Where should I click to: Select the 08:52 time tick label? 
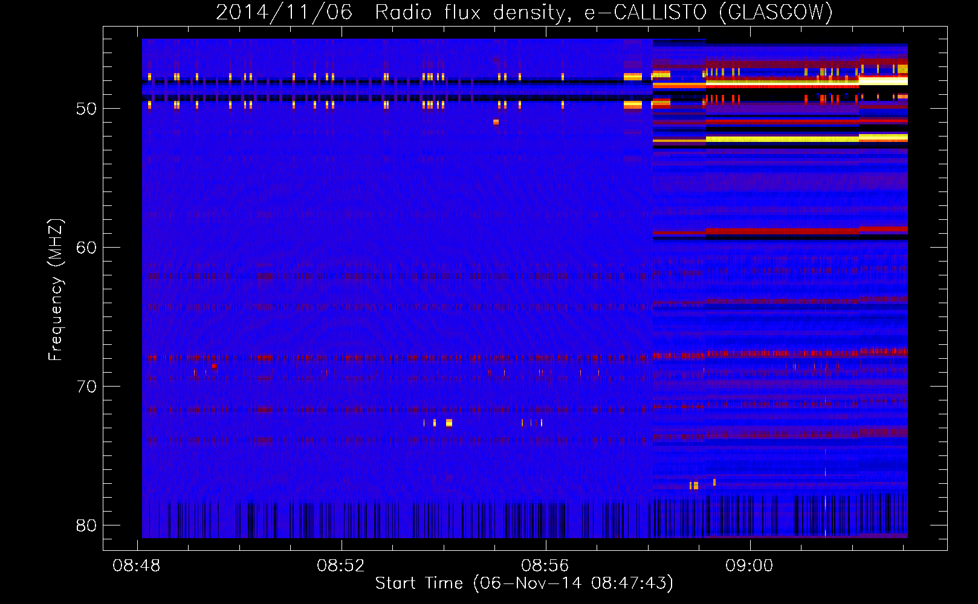pos(341,566)
